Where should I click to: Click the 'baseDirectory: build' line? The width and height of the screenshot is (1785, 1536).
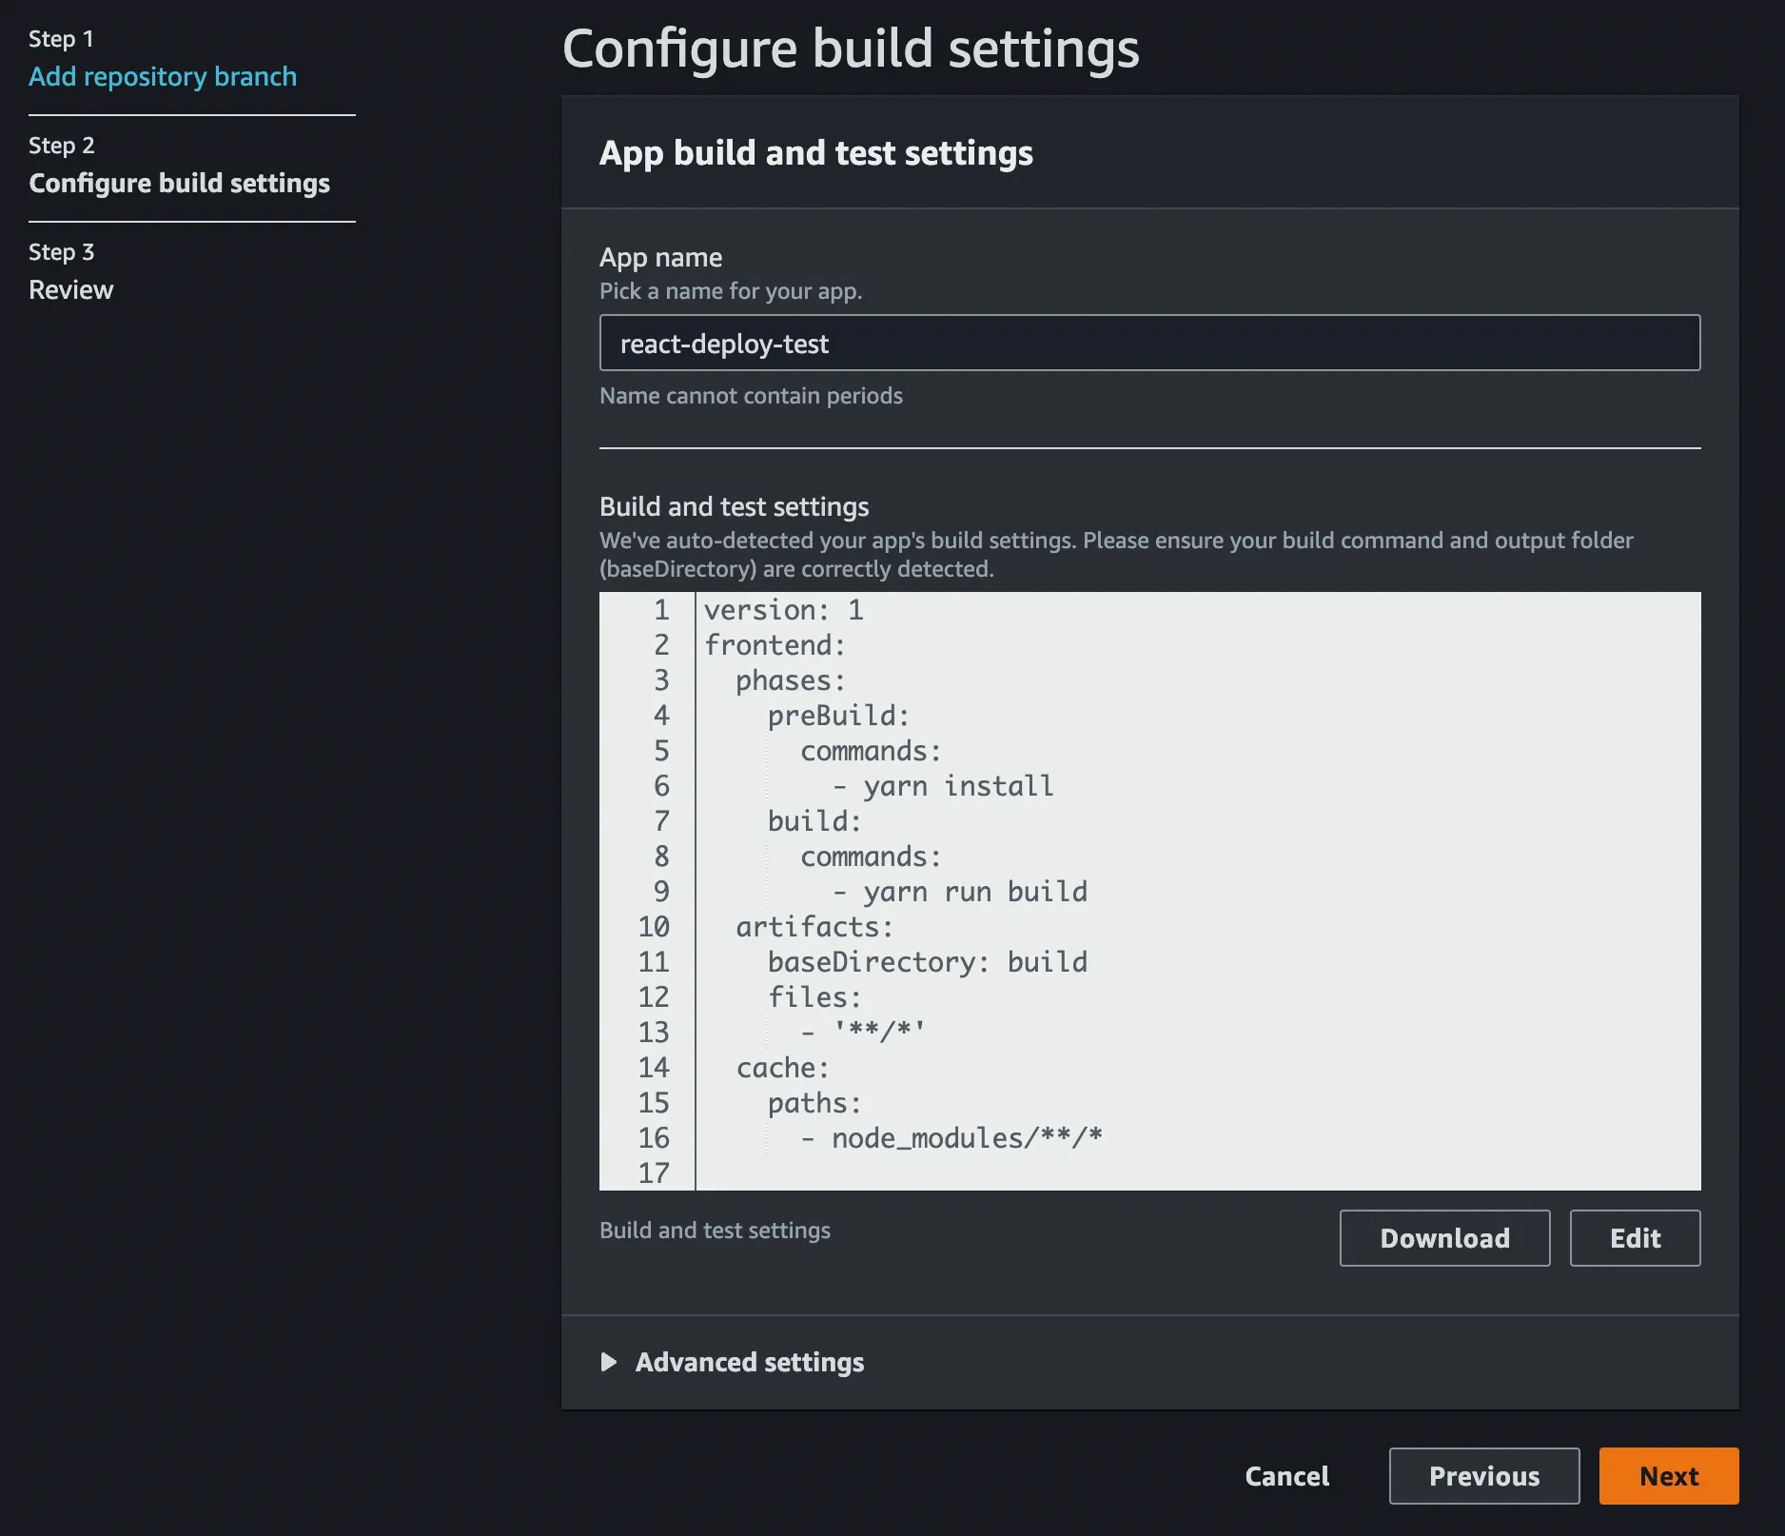click(927, 962)
